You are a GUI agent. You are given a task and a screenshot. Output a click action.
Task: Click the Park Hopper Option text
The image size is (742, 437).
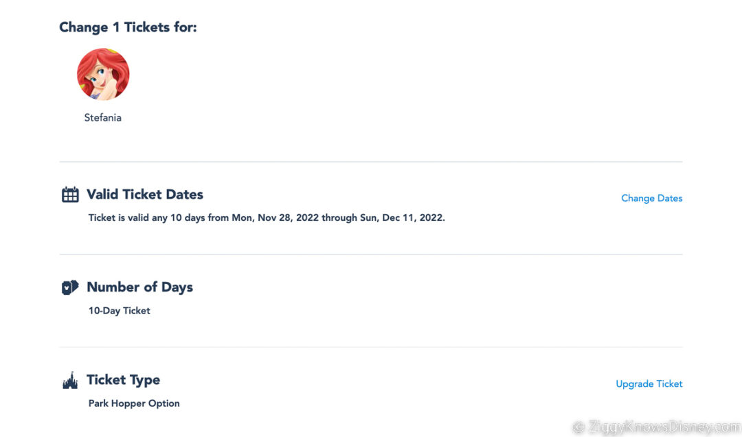pos(134,403)
